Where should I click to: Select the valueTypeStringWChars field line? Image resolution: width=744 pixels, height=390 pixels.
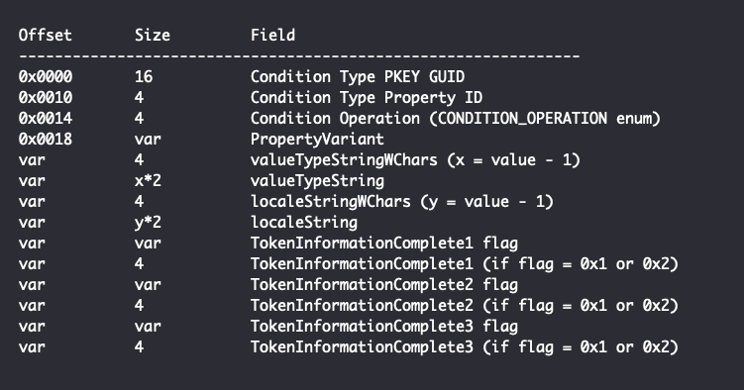coord(415,160)
